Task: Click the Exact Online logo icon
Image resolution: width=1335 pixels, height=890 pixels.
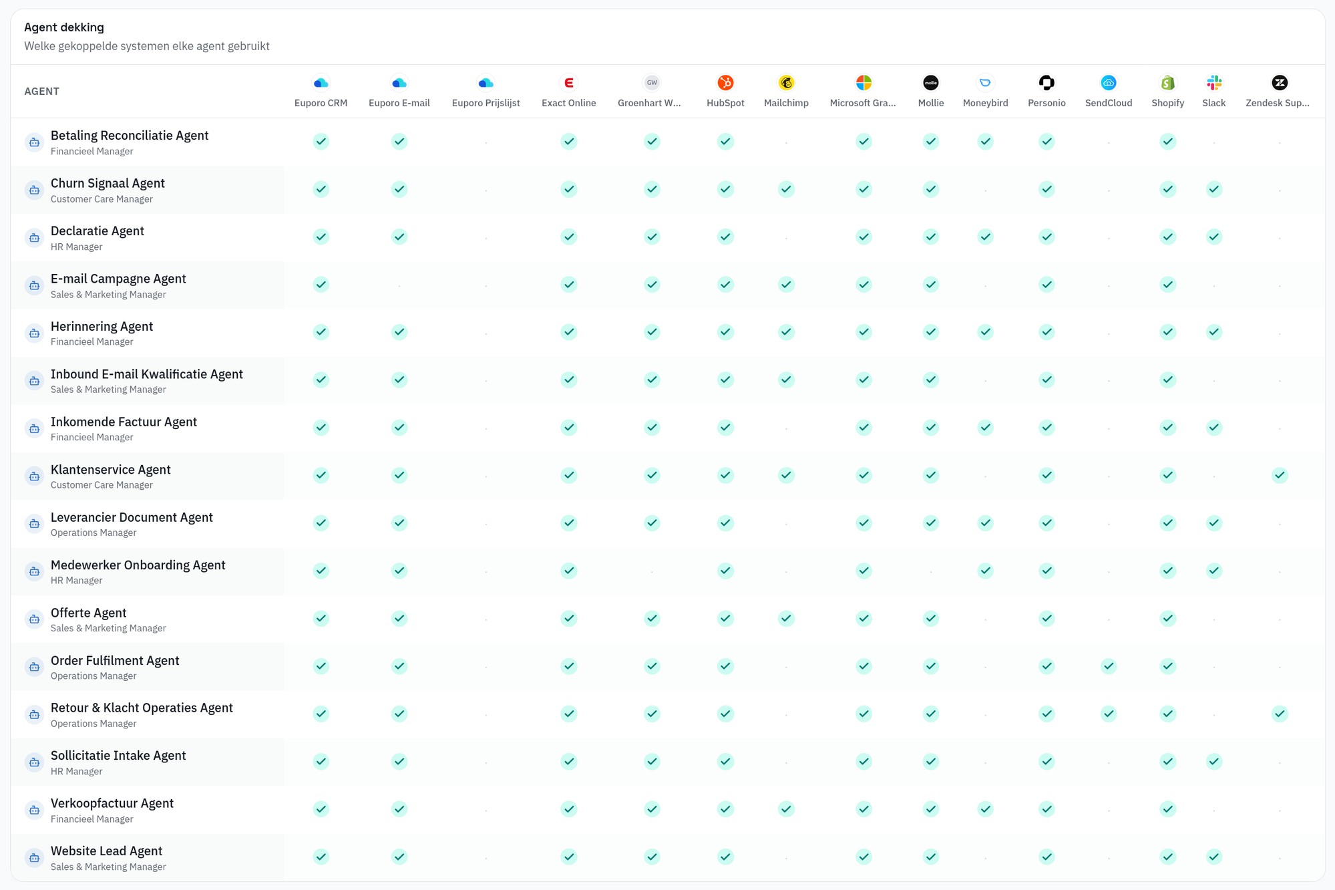Action: point(568,83)
